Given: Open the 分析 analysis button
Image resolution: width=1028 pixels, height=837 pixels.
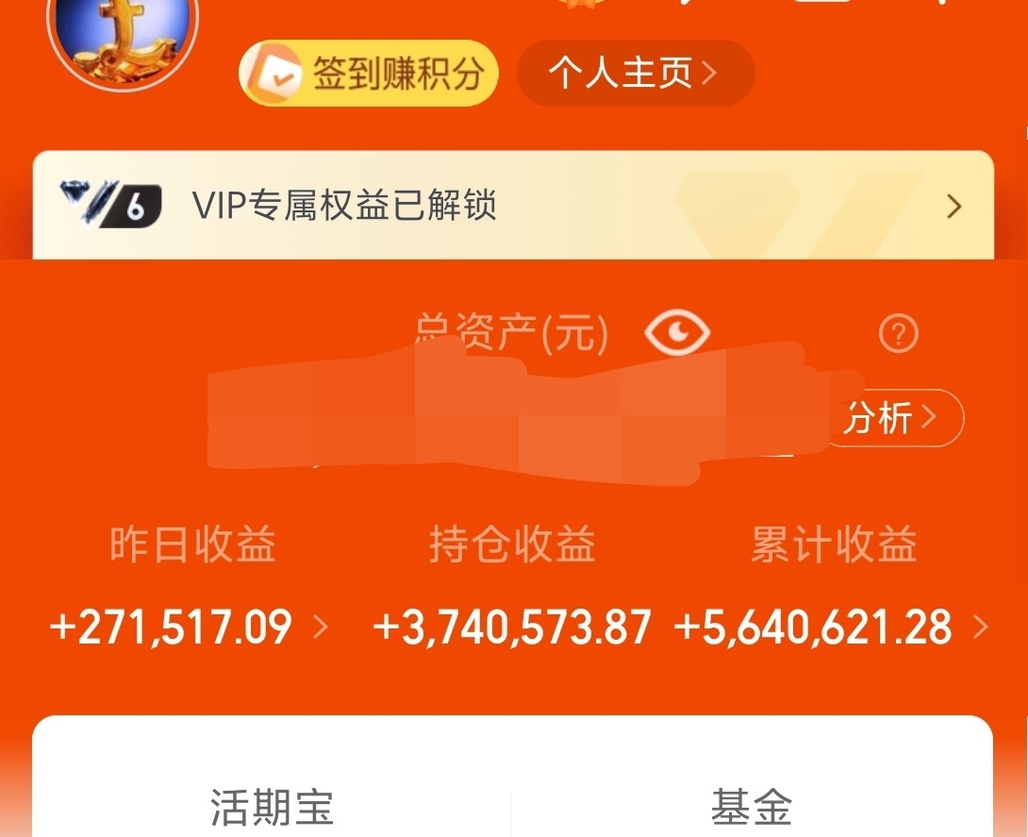Looking at the screenshot, I should pos(893,418).
